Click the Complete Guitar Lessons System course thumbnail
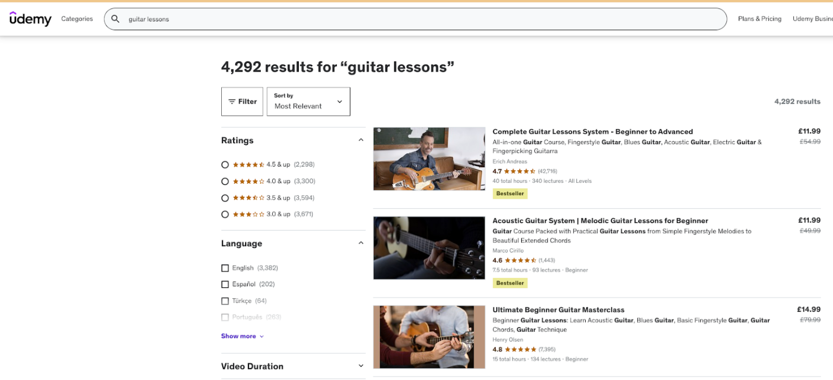The width and height of the screenshot is (833, 380). [x=428, y=158]
